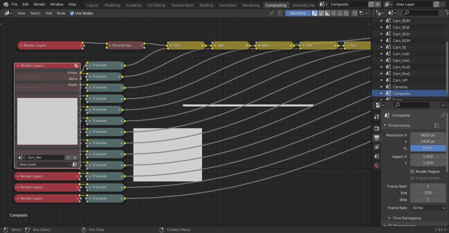The width and height of the screenshot is (449, 233).
Task: Open outliner display mode dropdown
Action: 392,13
